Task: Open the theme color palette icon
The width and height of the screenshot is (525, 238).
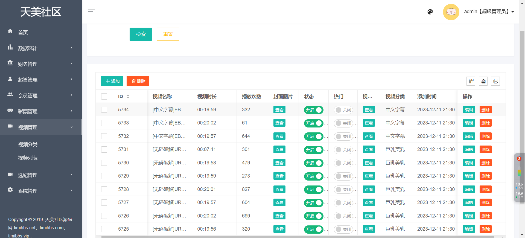Action: point(430,12)
